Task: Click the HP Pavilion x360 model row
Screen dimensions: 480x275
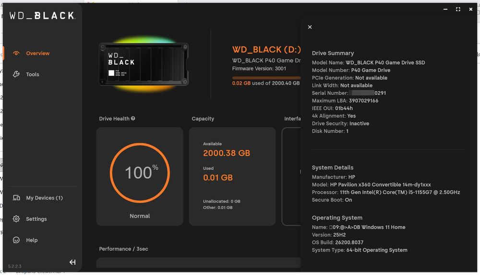Action: click(x=372, y=184)
